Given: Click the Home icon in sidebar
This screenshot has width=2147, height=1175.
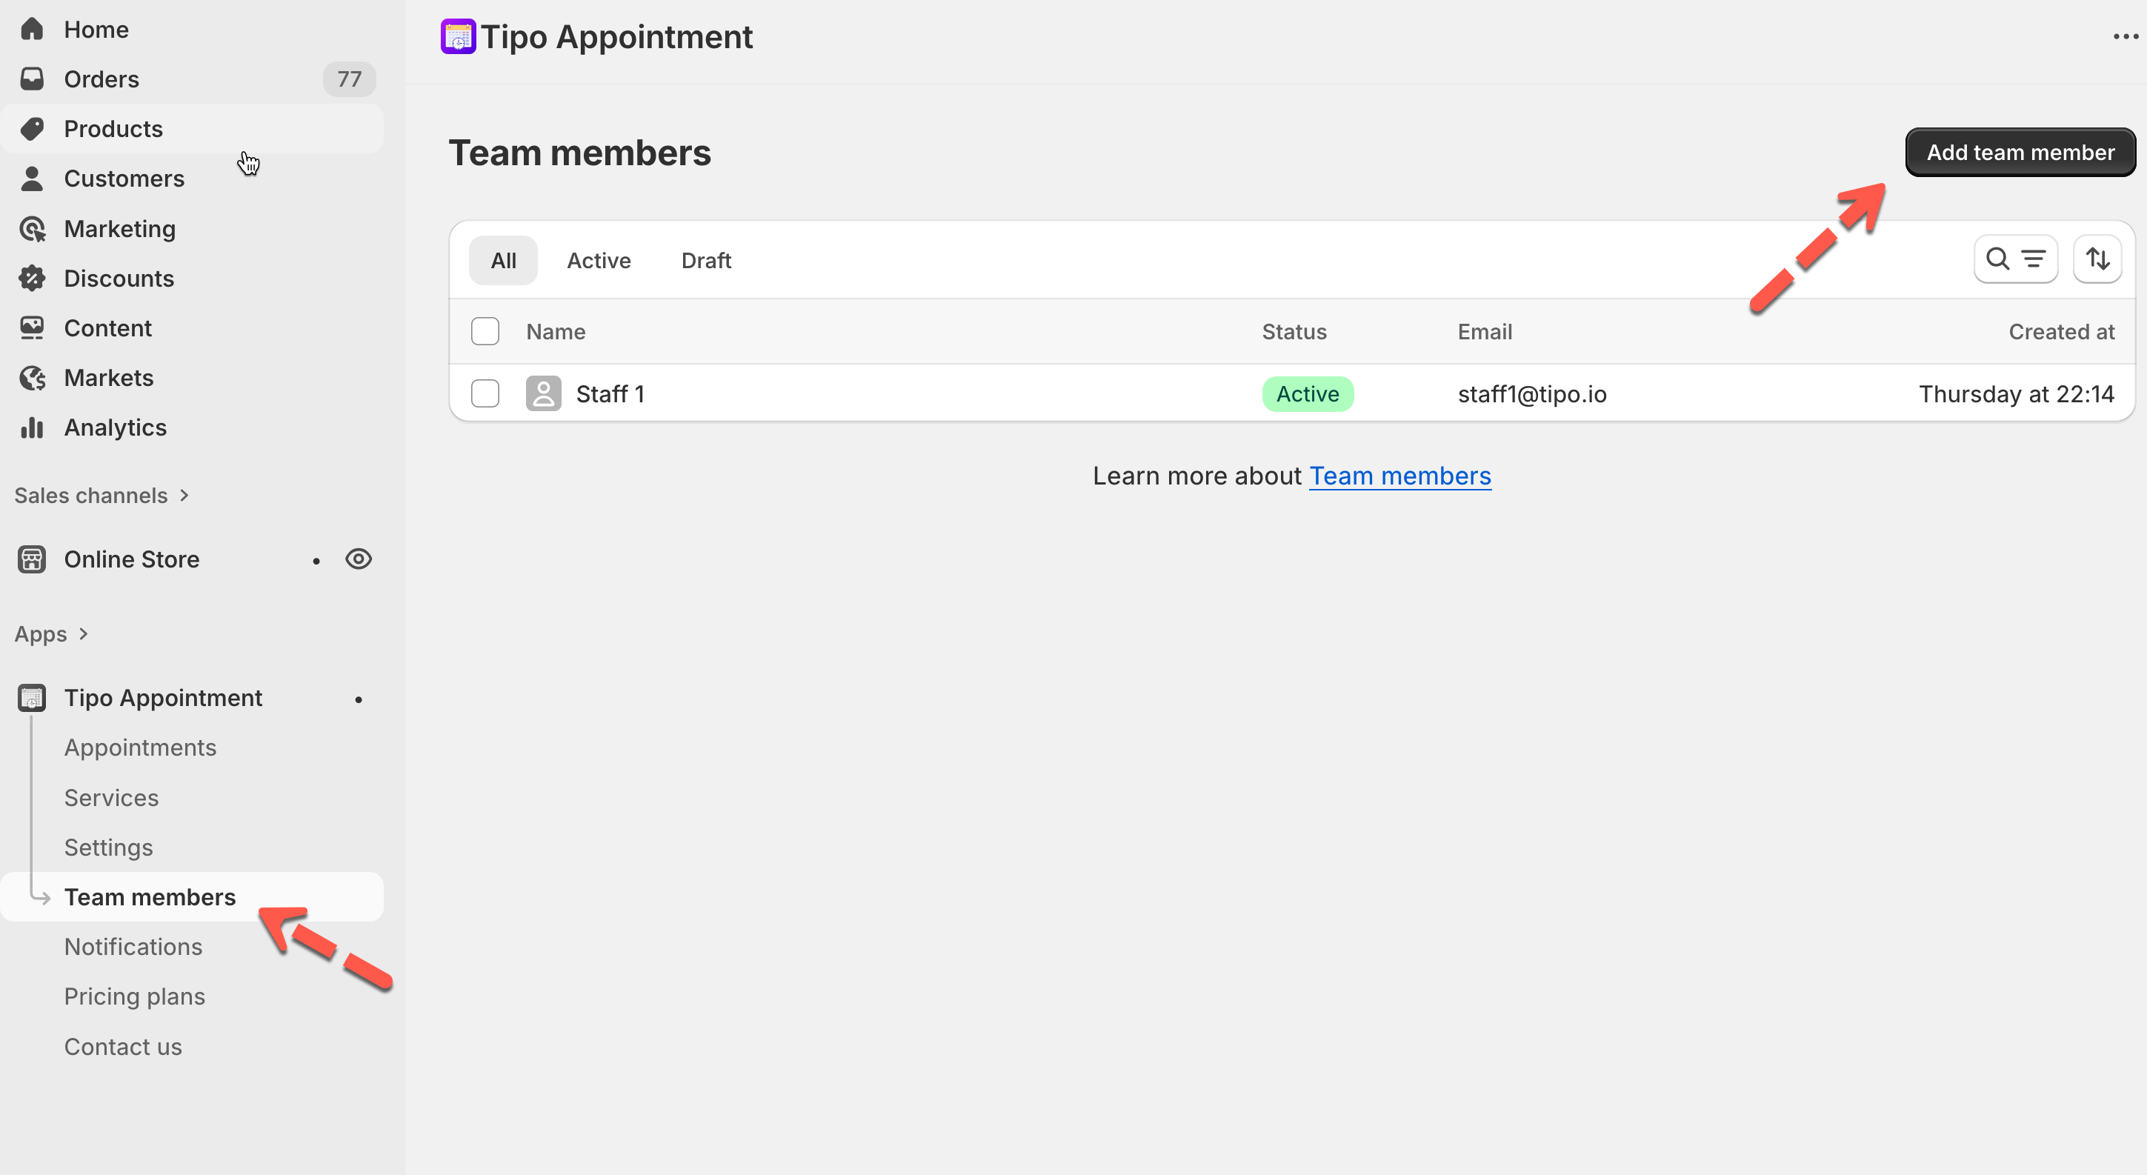Looking at the screenshot, I should [32, 29].
